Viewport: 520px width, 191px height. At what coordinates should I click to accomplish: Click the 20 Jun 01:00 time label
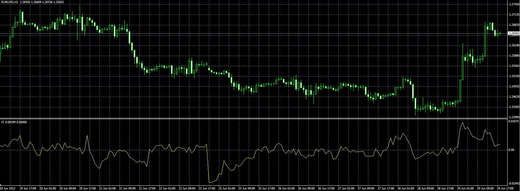(x=48, y=189)
